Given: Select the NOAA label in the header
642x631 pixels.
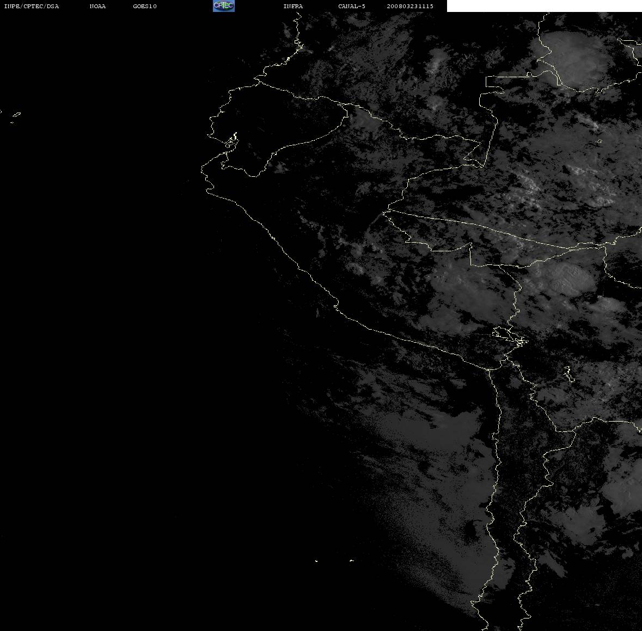Looking at the screenshot, I should click(97, 6).
